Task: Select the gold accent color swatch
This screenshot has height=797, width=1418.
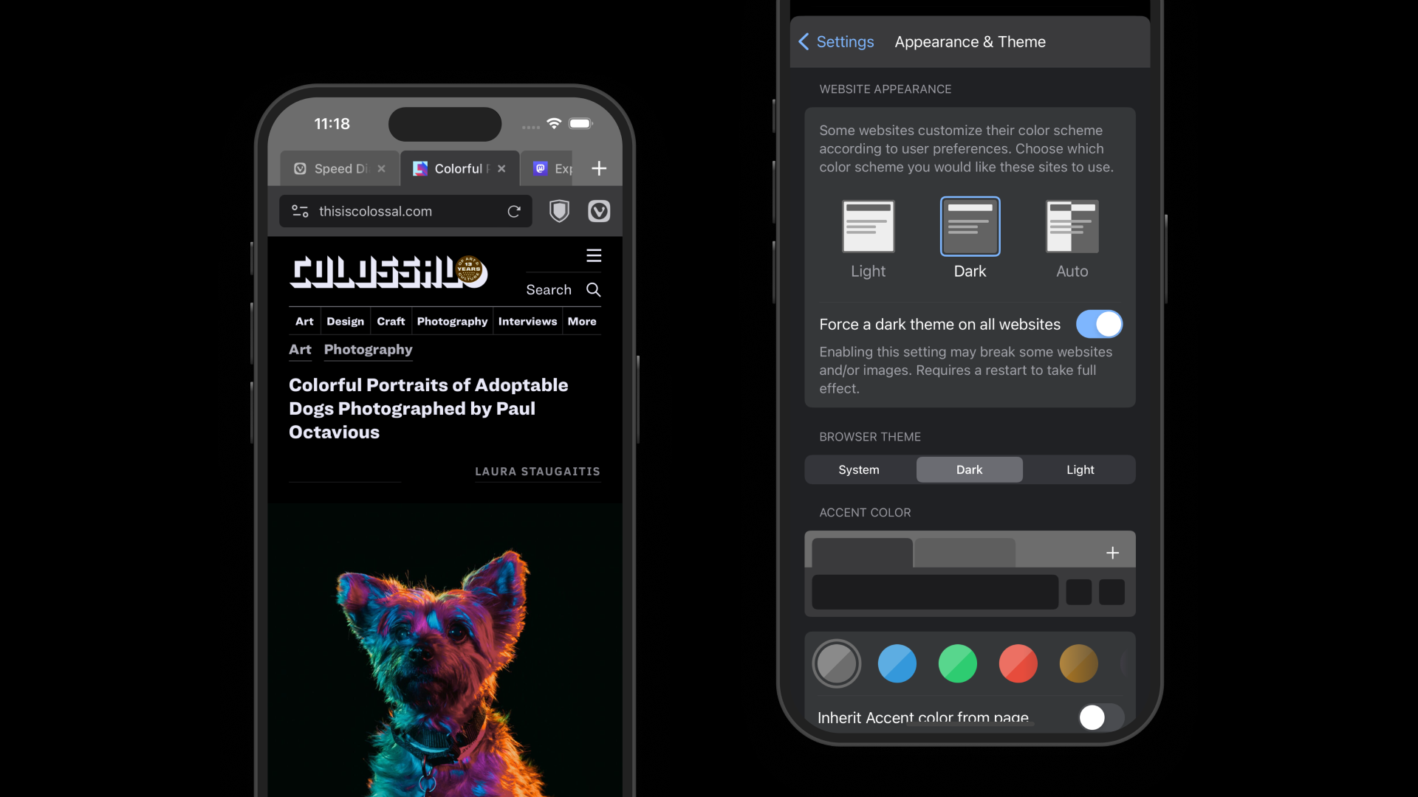Action: click(x=1079, y=663)
